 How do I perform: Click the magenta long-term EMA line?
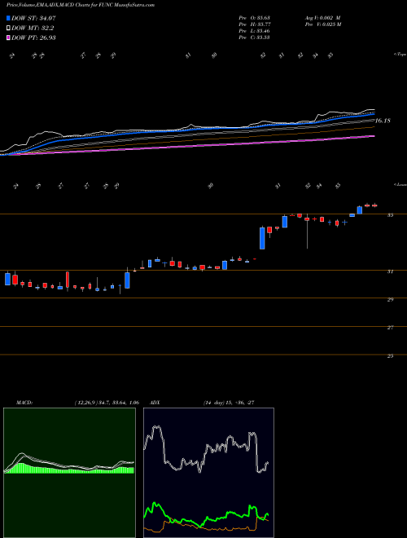click(x=192, y=145)
